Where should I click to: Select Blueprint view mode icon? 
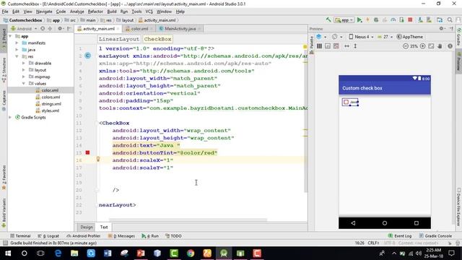point(328,46)
